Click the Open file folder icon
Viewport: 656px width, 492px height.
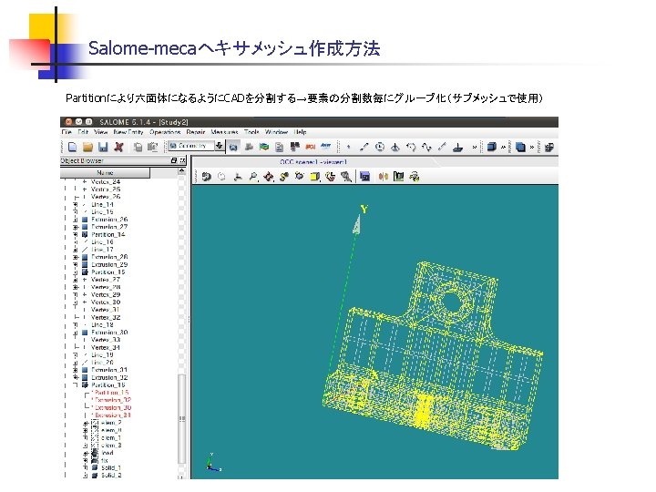[x=87, y=147]
